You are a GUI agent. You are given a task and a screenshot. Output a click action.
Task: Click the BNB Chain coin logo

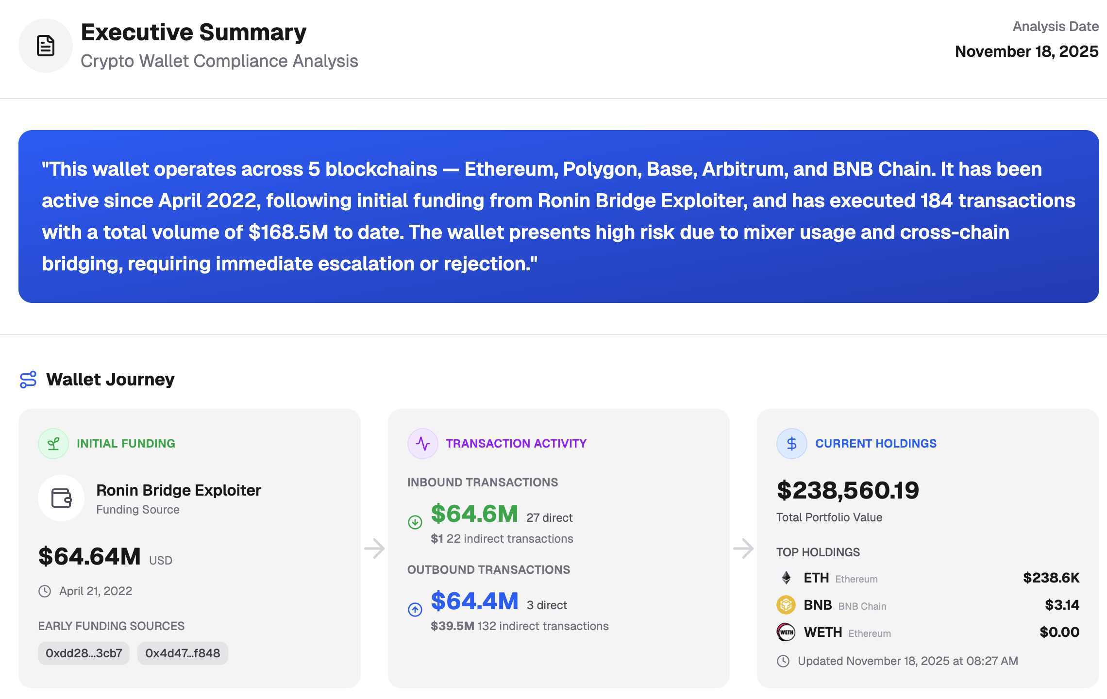786,605
